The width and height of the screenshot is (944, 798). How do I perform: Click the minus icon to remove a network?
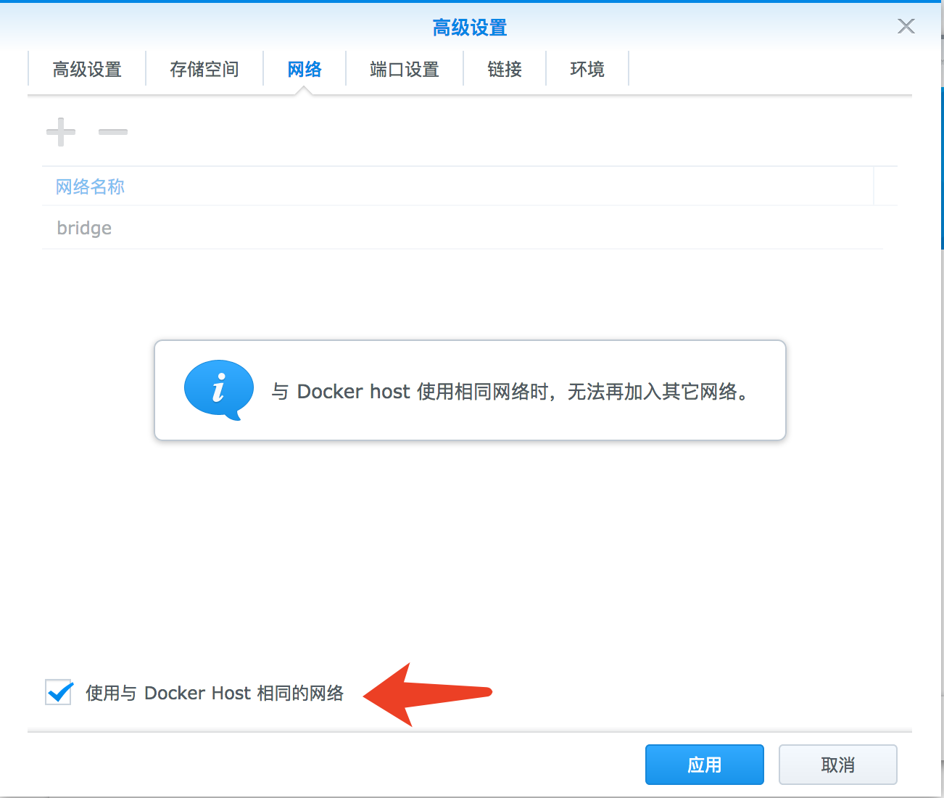(112, 132)
